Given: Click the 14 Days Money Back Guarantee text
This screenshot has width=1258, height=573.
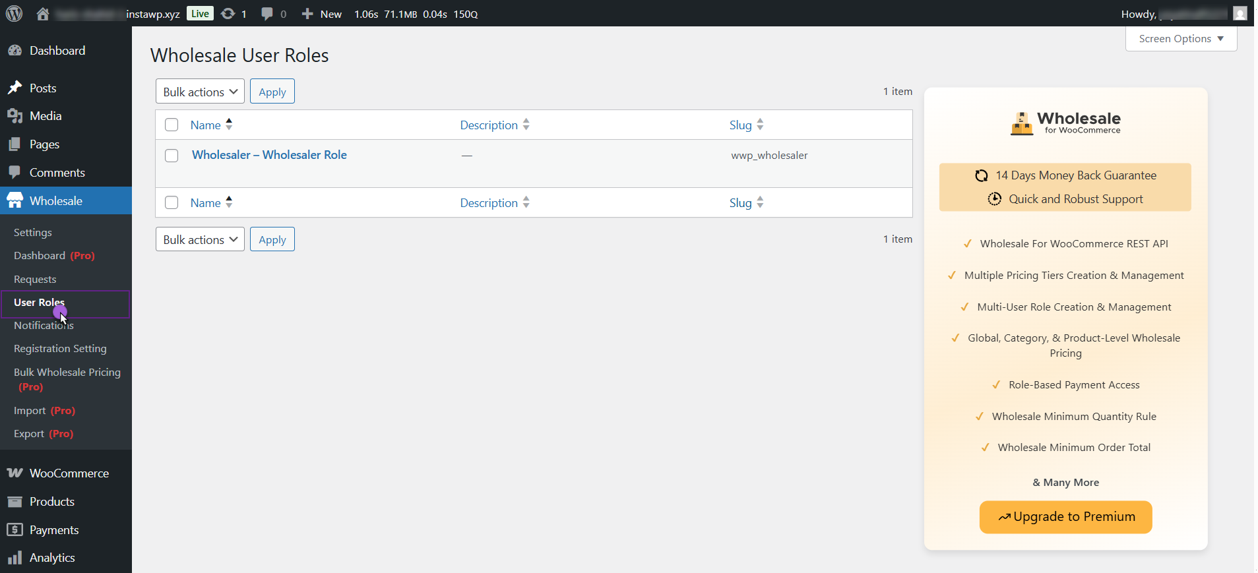Looking at the screenshot, I should pos(1076,175).
